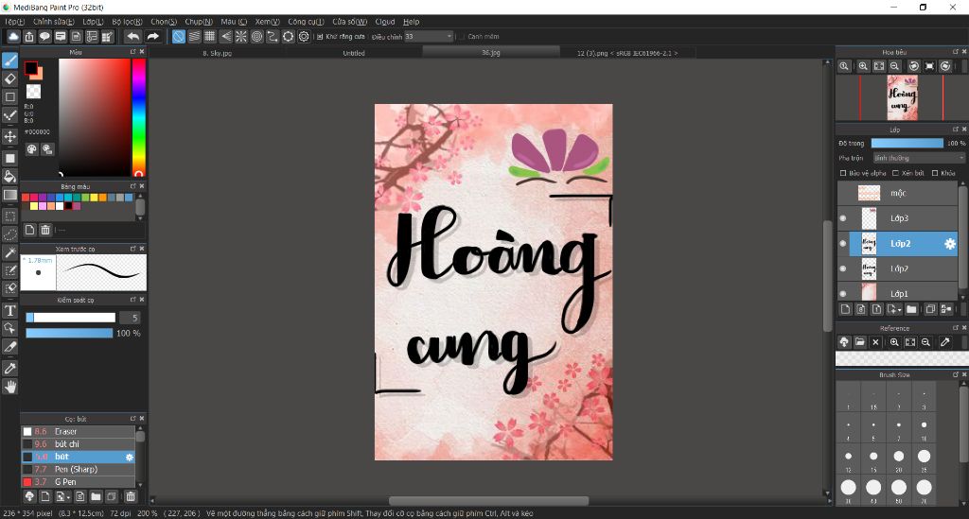Select the Hand pan tool
Viewport: 969px width, 519px height.
pyautogui.click(x=9, y=387)
